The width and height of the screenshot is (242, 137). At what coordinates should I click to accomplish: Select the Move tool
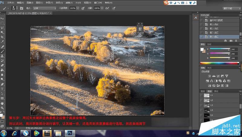click(x=2, y=18)
